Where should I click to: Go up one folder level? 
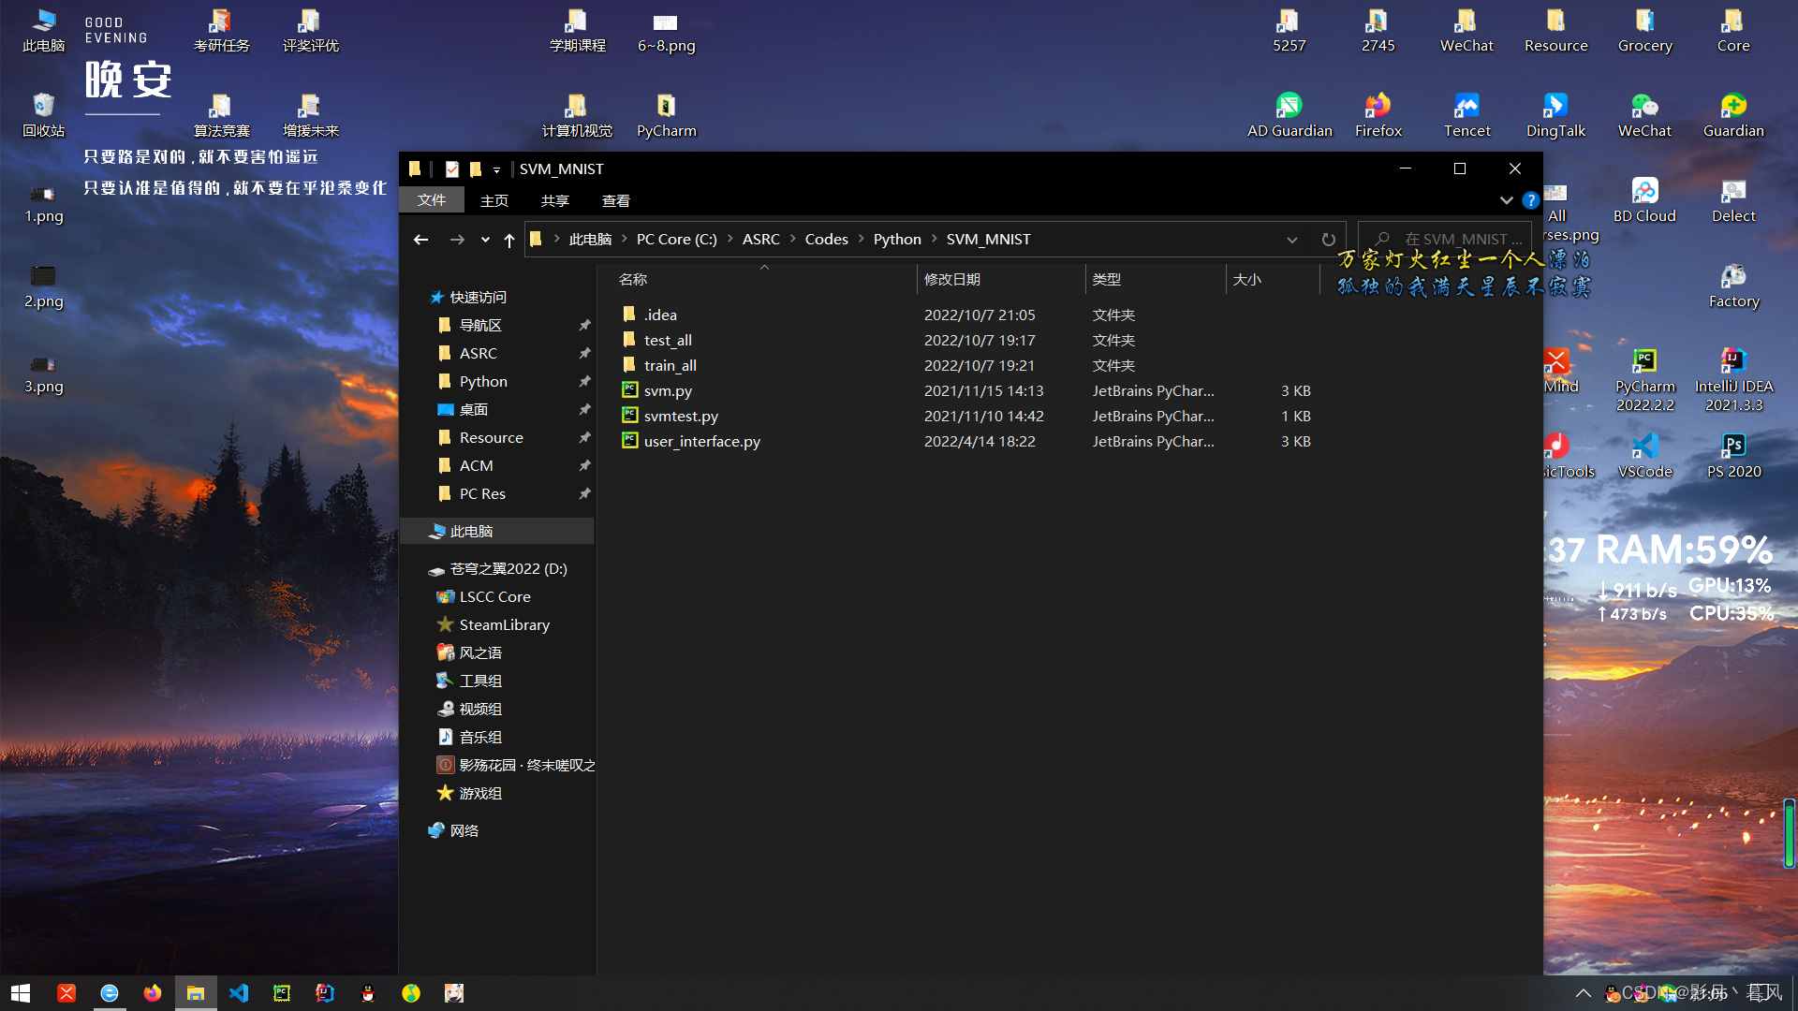pyautogui.click(x=509, y=240)
